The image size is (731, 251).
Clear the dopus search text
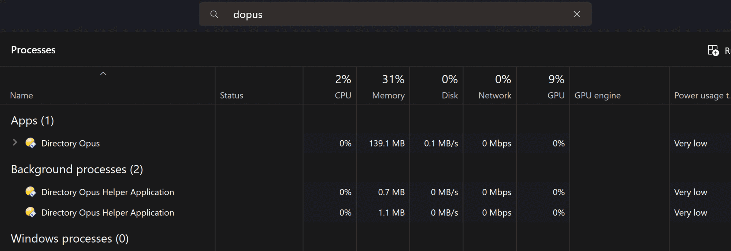[x=576, y=14]
